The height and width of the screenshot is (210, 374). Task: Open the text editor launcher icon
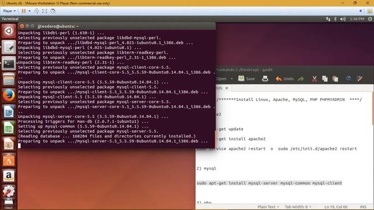click(9, 47)
